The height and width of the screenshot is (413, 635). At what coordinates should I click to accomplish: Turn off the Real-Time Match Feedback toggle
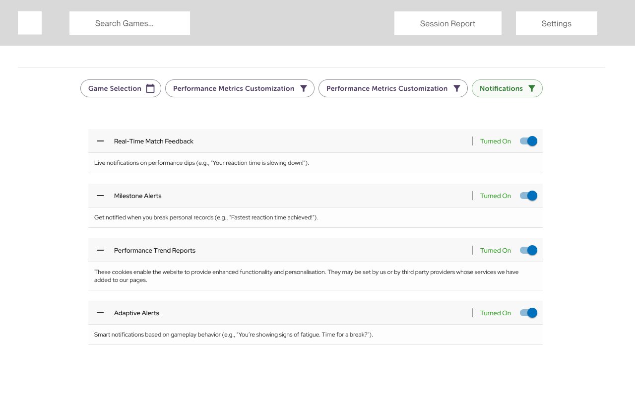point(528,141)
